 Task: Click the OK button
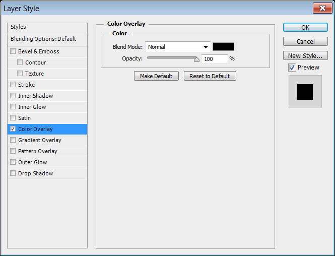click(x=305, y=27)
